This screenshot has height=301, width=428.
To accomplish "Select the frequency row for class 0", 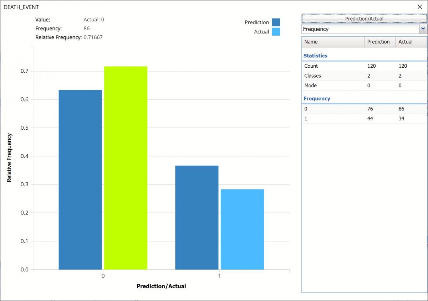I will coord(364,109).
